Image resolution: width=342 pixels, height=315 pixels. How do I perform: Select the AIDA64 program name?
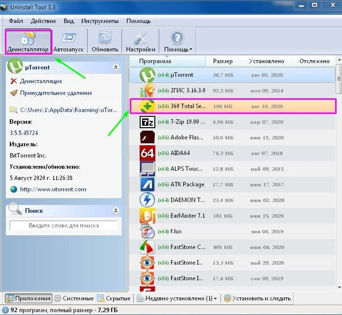click(x=180, y=153)
